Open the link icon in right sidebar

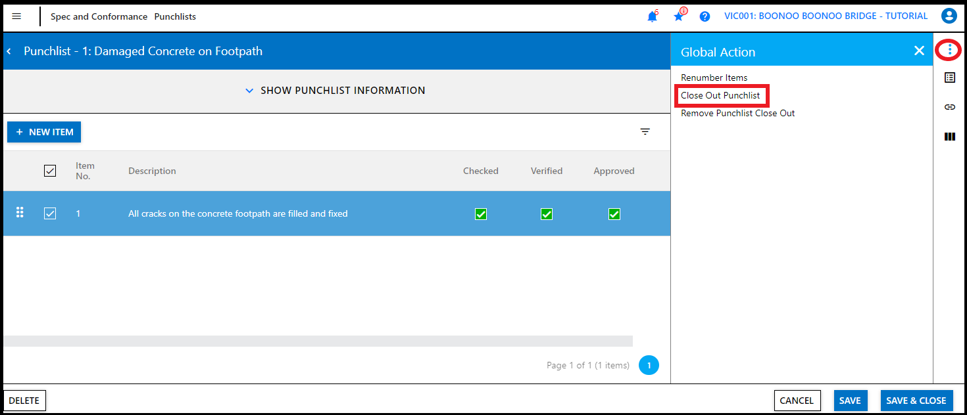[949, 107]
